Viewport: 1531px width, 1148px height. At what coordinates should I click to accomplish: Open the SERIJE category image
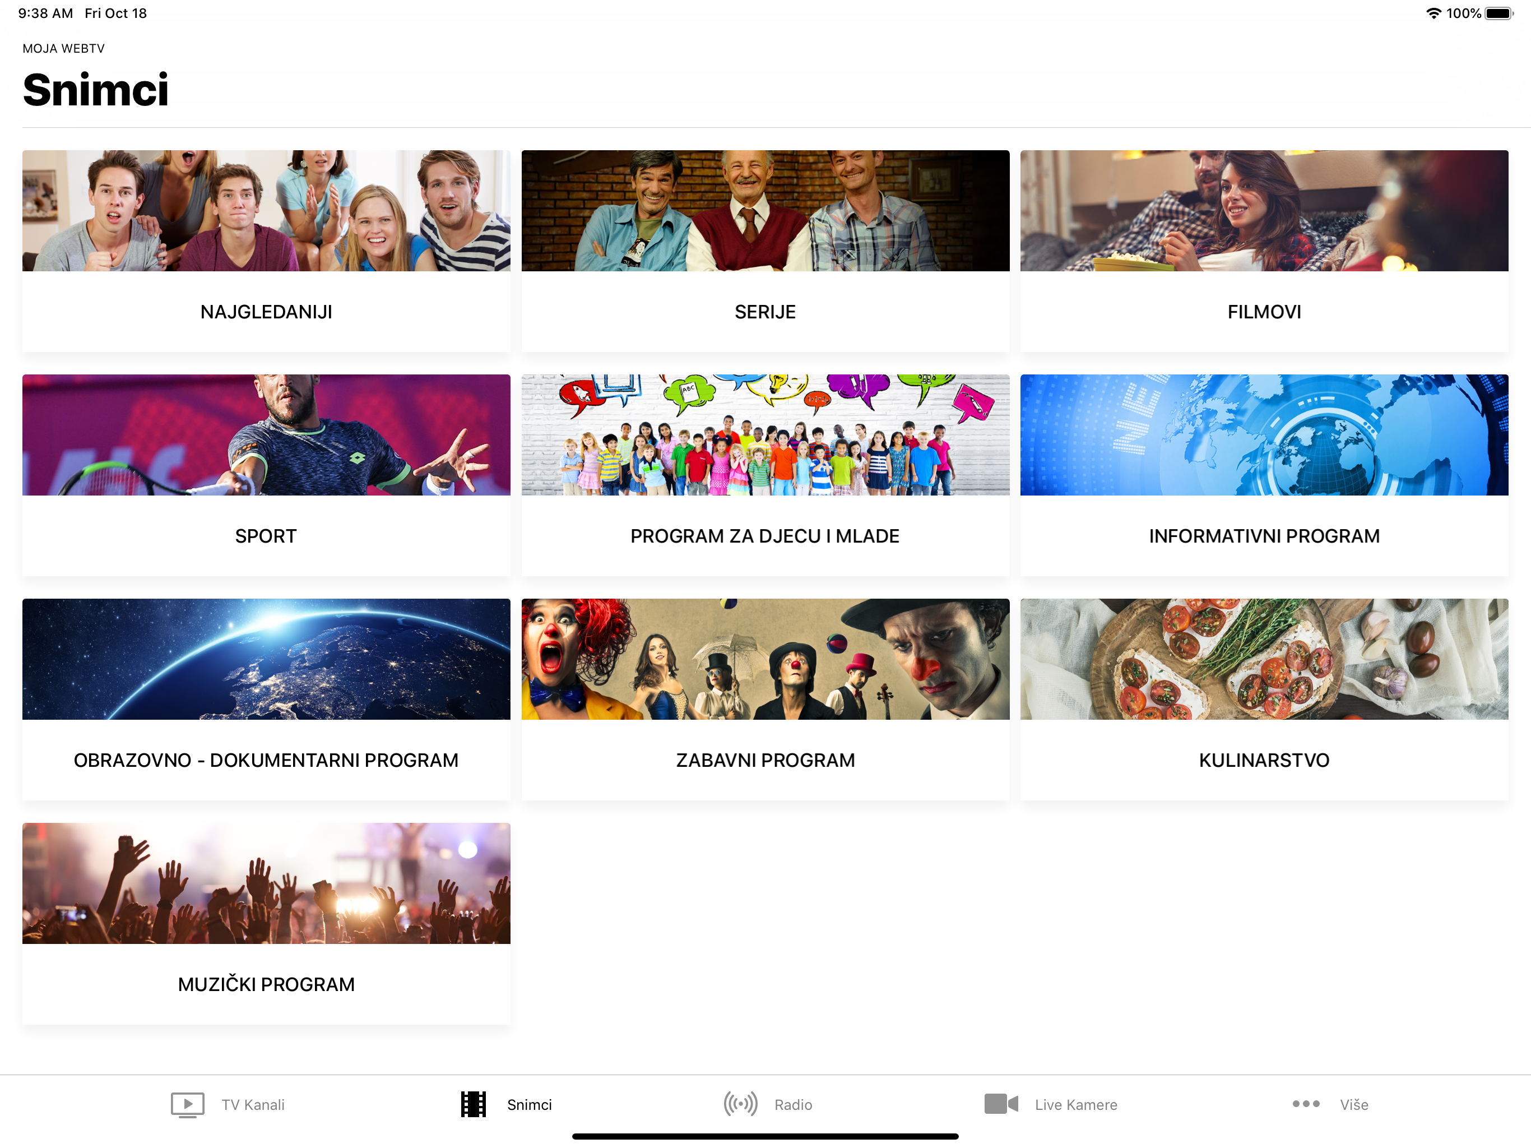(x=765, y=211)
